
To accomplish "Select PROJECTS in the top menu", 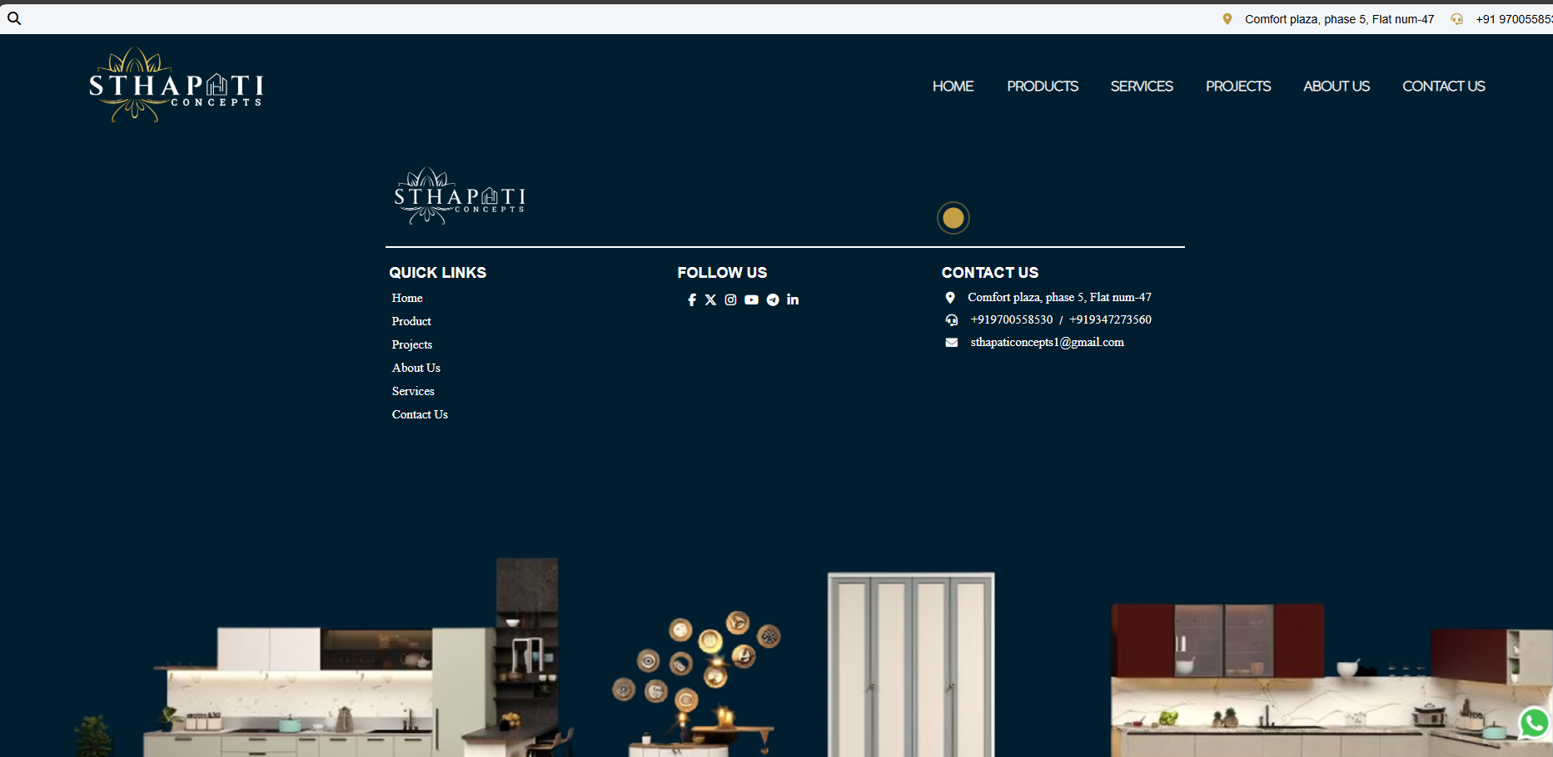I will (1237, 87).
